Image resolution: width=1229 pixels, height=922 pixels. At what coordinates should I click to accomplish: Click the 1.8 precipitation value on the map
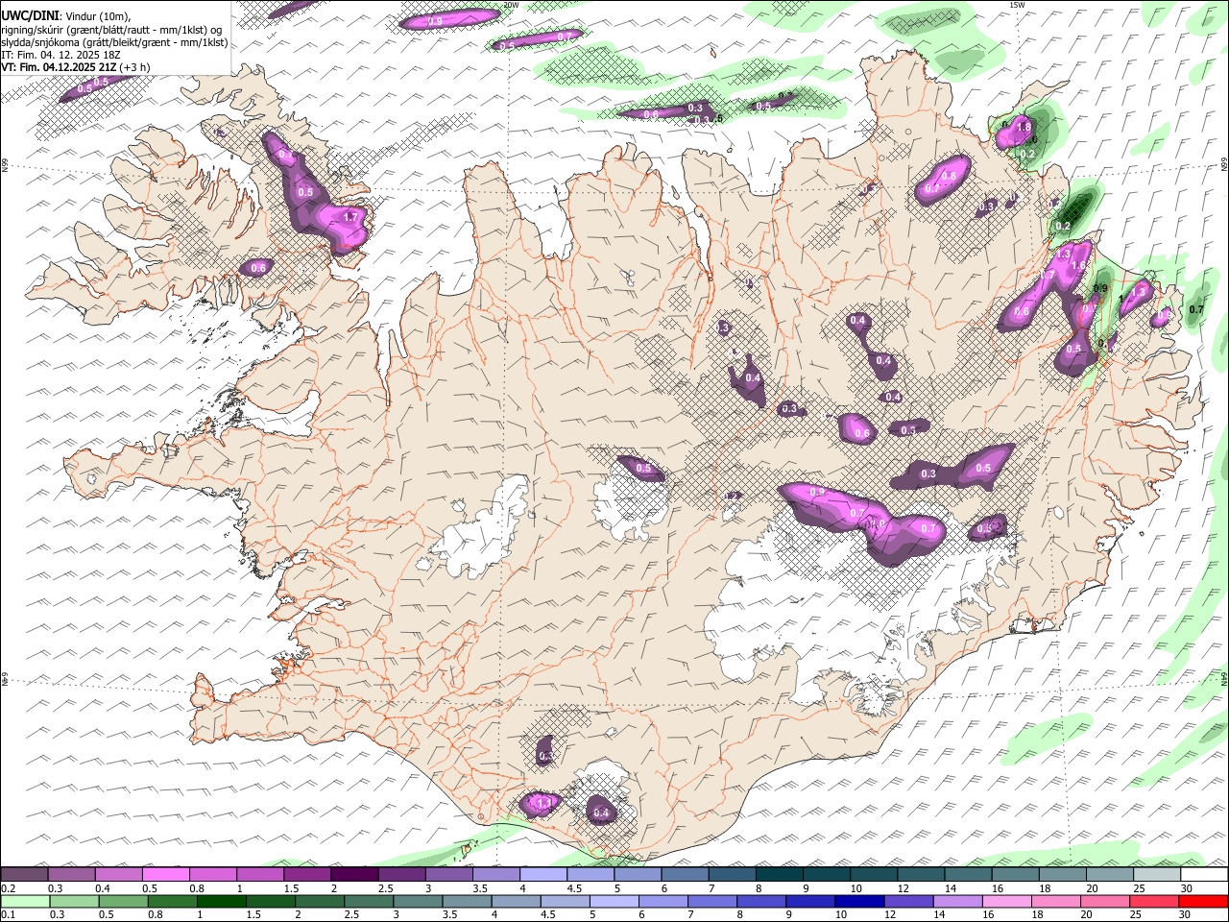[x=1024, y=127]
